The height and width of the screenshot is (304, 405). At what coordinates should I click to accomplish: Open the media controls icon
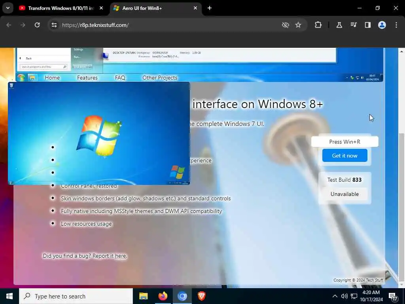[353, 25]
